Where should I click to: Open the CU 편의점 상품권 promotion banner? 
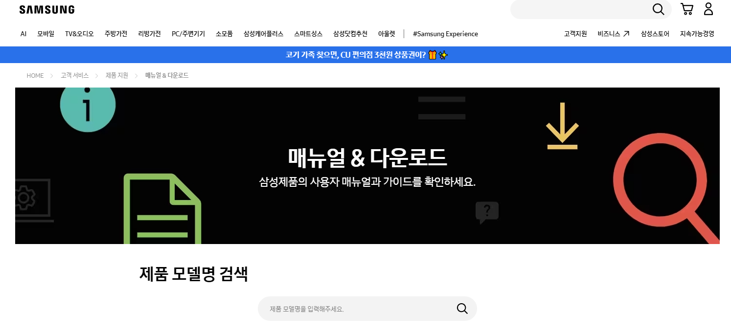(x=365, y=55)
